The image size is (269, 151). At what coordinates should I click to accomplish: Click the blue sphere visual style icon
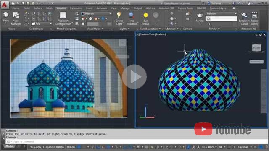click(x=103, y=18)
